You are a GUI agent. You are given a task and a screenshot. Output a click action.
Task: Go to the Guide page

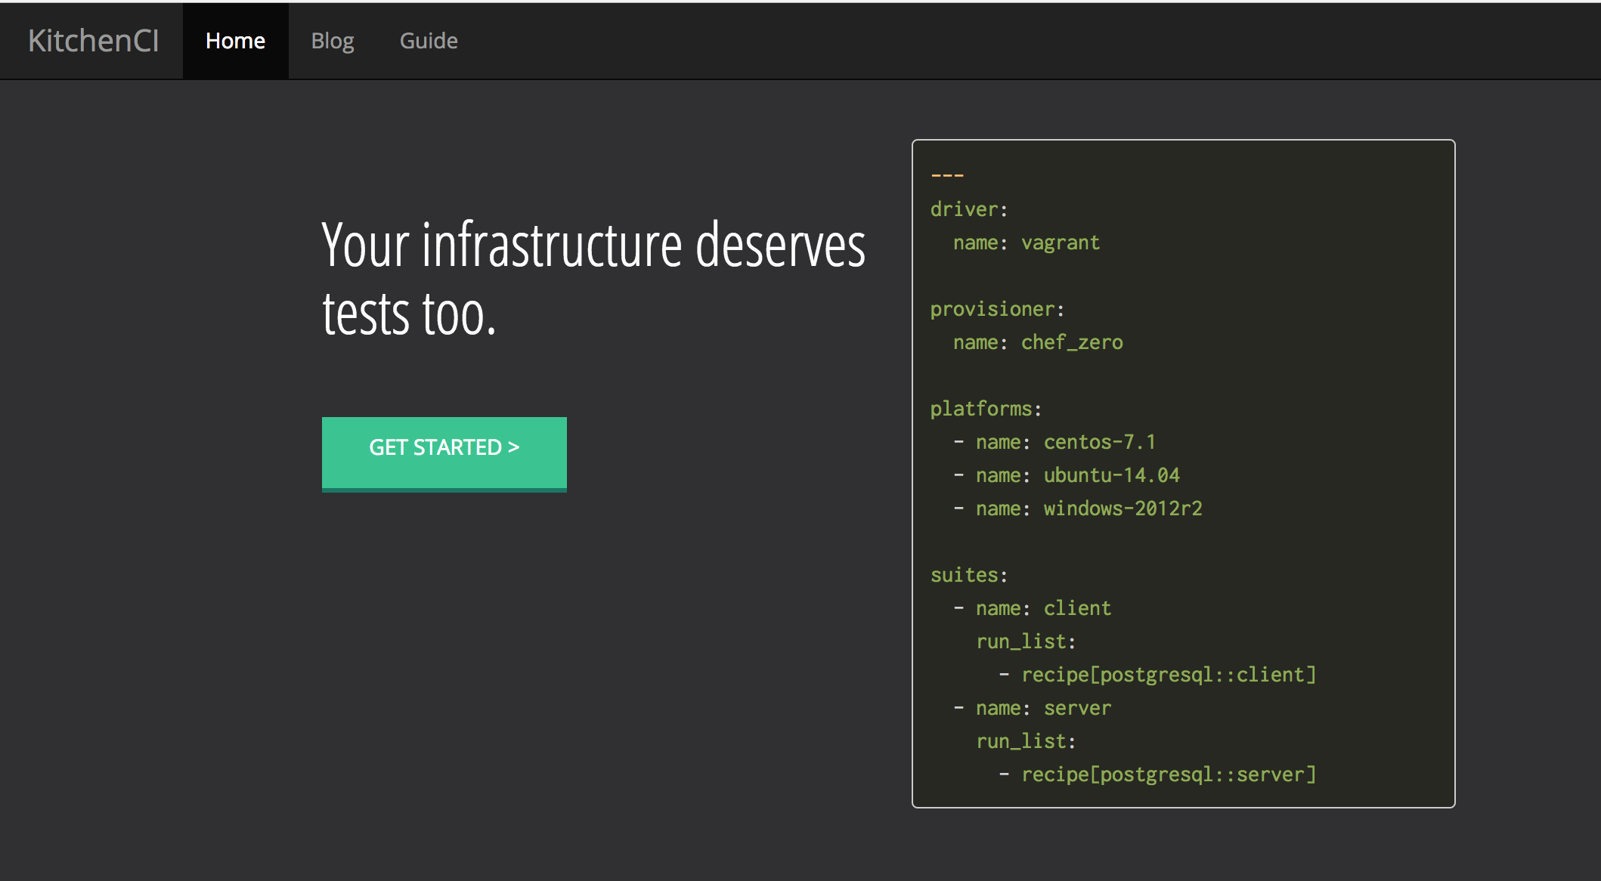tap(428, 41)
